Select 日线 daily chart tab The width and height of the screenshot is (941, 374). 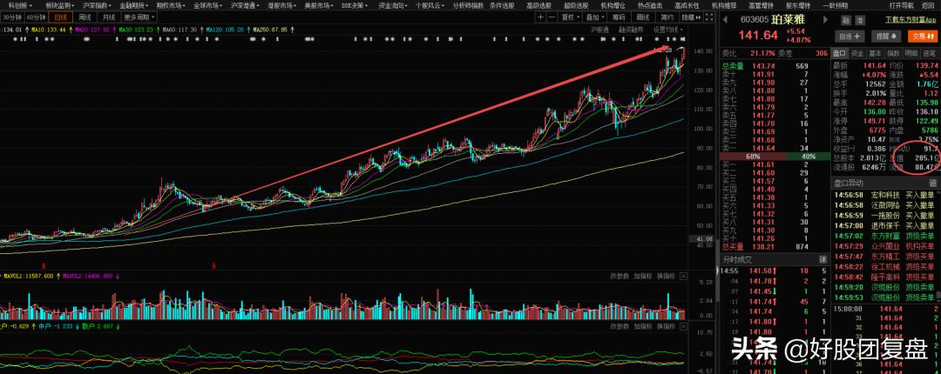click(x=60, y=17)
